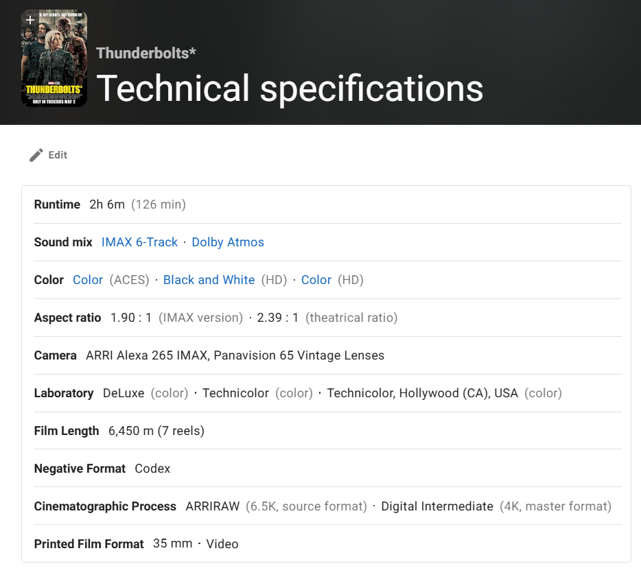
Task: Select the 35 mm printed format value
Action: click(x=172, y=543)
